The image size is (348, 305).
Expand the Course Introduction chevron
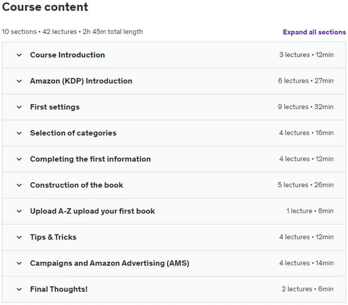[x=19, y=55]
